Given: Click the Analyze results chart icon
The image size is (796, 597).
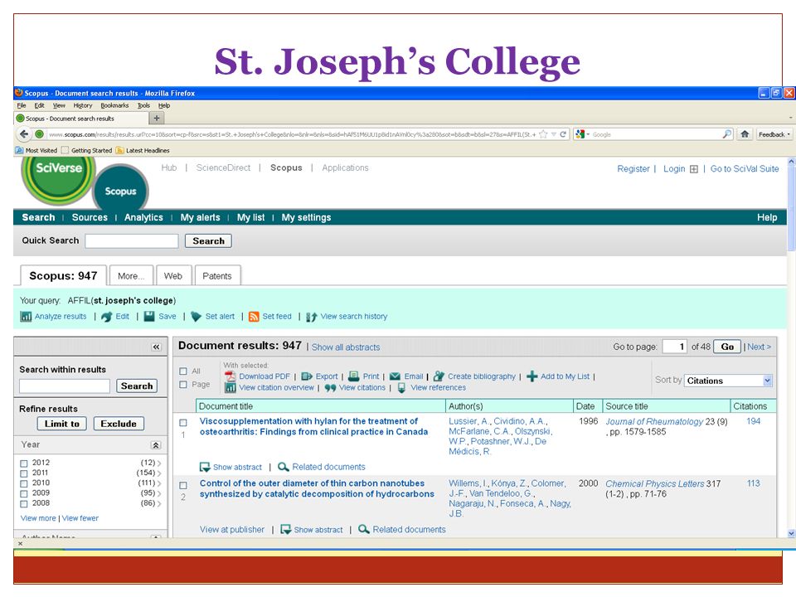Looking at the screenshot, I should (x=26, y=317).
